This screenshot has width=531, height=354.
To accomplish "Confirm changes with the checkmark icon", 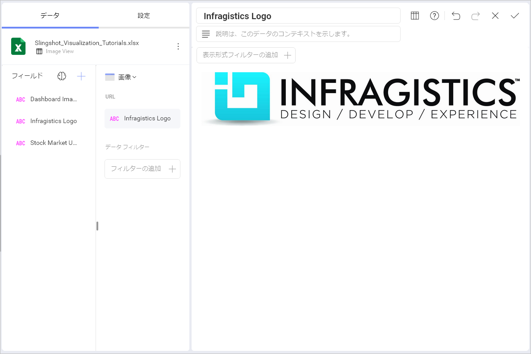I will (515, 16).
